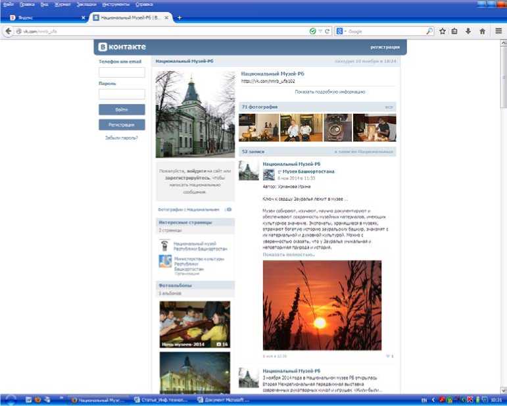Viewport: 507px width, 406px height.
Task: Close the Национальный Музей-РБ tab
Action: (166, 18)
